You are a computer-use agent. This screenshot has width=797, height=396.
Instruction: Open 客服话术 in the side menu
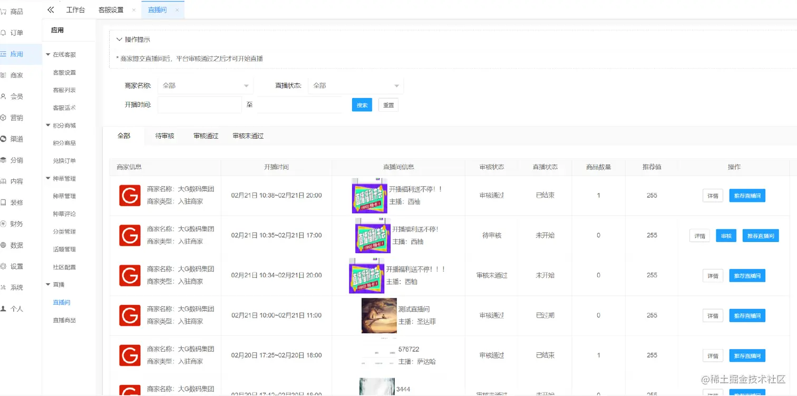tap(64, 108)
